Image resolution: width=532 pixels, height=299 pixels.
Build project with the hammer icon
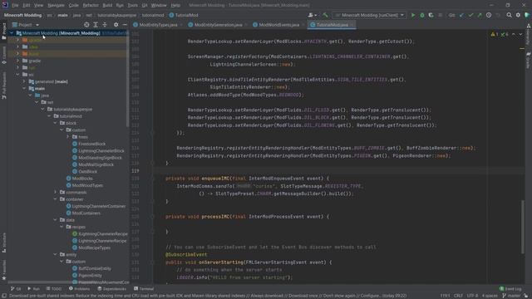[325, 15]
